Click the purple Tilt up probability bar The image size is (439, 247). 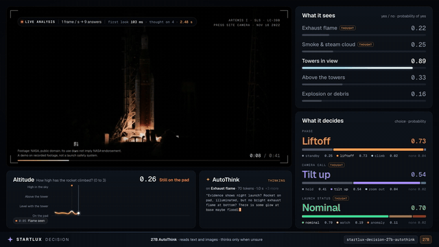point(387,183)
